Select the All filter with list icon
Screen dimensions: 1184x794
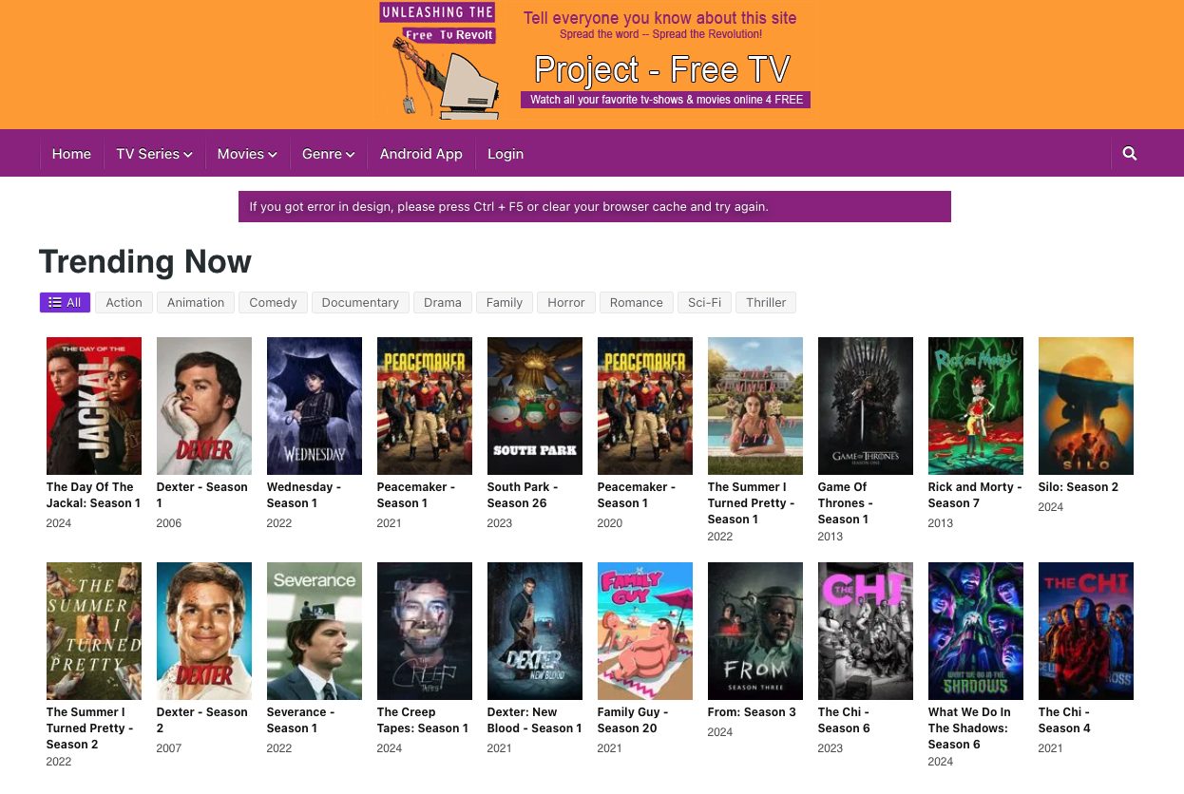point(65,302)
